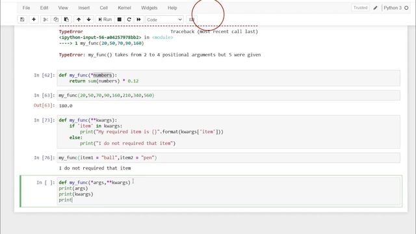This screenshot has width=416, height=234.
Task: Insert a new cell below
Action: point(34,19)
